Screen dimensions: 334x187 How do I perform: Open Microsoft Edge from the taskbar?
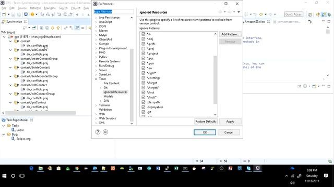(31, 168)
